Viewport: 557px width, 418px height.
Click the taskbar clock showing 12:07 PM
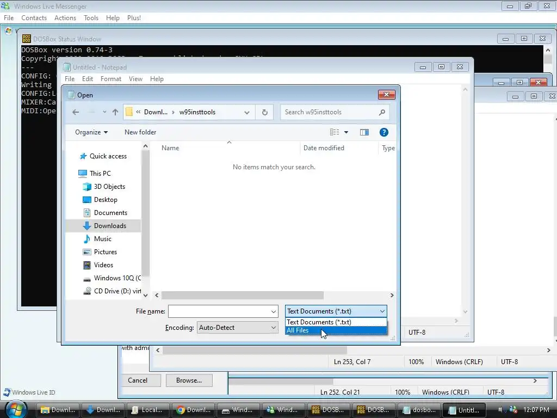click(x=536, y=410)
